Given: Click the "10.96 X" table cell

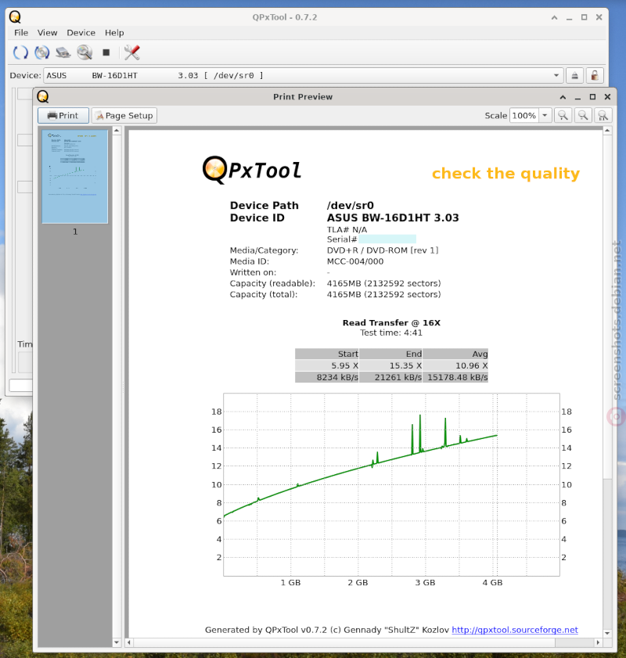Looking at the screenshot, I should (x=455, y=365).
